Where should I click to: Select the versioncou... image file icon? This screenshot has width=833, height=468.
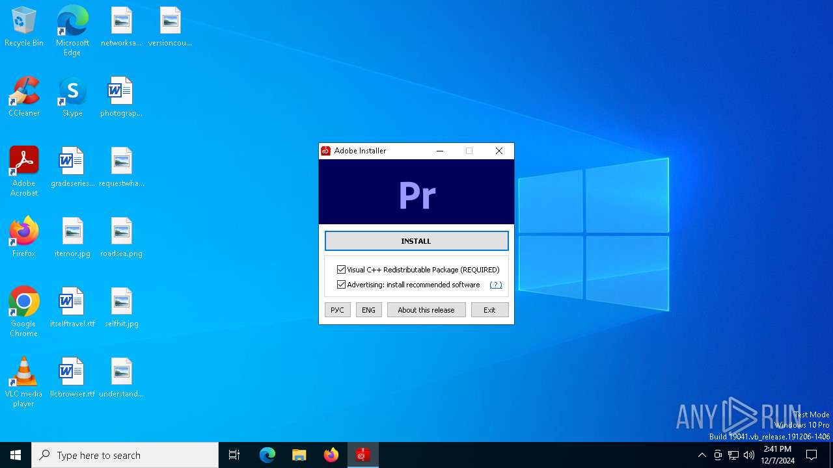coord(170,27)
